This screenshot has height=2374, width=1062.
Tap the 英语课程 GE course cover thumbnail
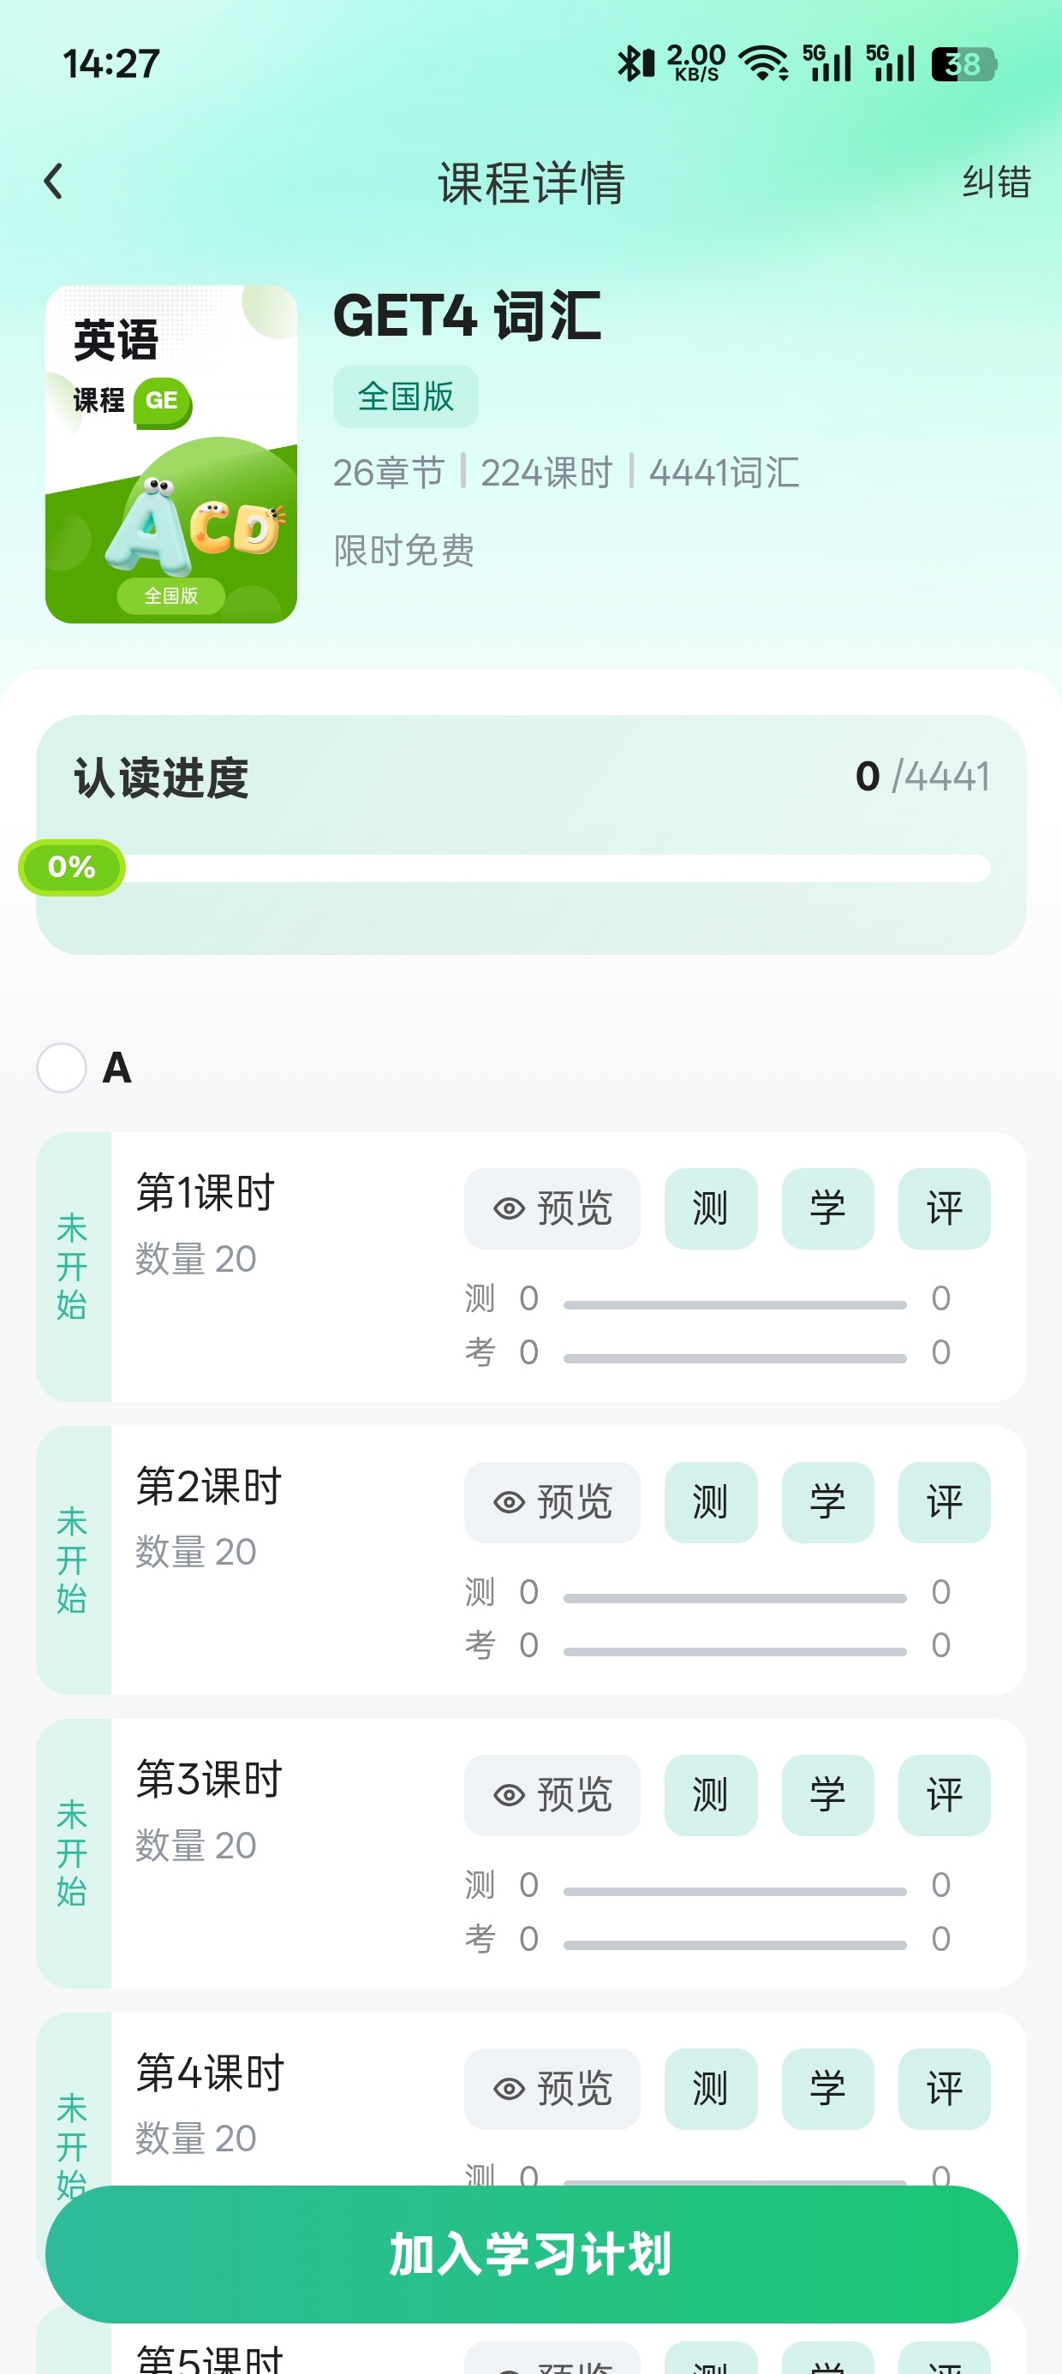coord(171,453)
